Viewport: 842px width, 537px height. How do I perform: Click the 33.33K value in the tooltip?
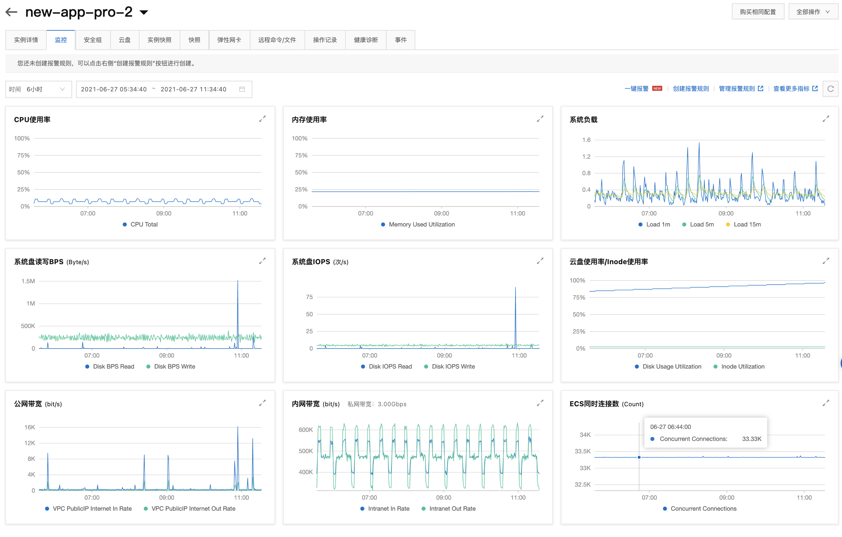(x=752, y=439)
